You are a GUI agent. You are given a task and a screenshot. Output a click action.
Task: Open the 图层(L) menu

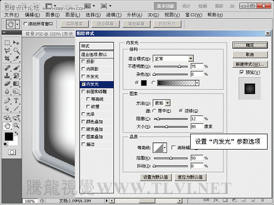[73, 15]
